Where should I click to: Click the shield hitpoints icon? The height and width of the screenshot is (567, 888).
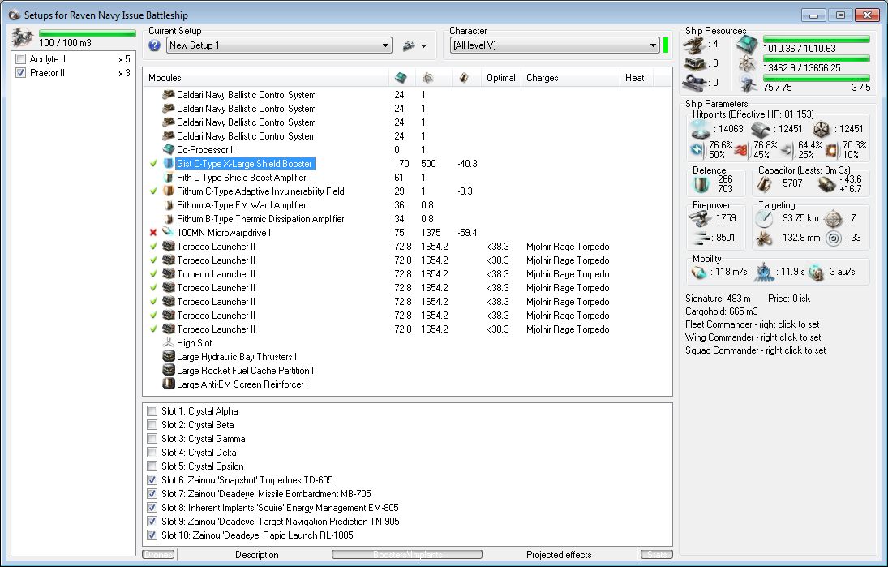[x=701, y=130]
